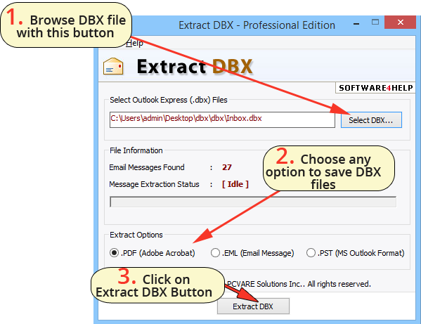The width and height of the screenshot is (421, 324).
Task: Click the message extraction progress bar
Action: coord(252,202)
